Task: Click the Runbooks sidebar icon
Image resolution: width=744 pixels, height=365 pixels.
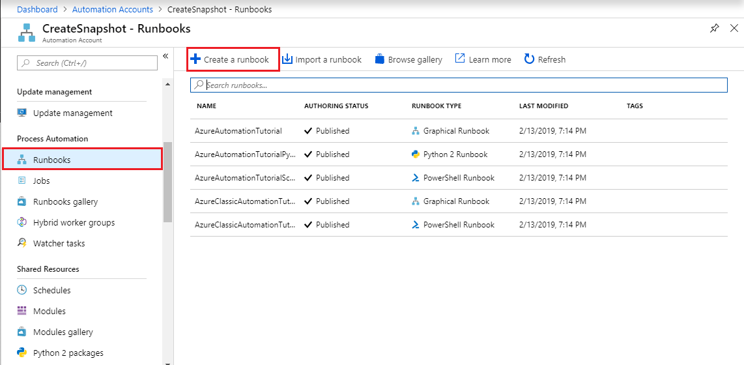Action: point(22,160)
